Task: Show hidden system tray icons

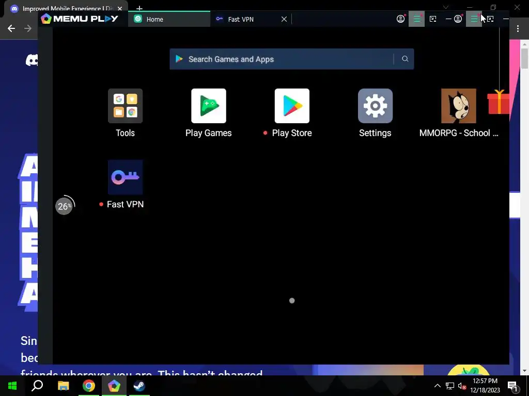Action: click(x=437, y=386)
